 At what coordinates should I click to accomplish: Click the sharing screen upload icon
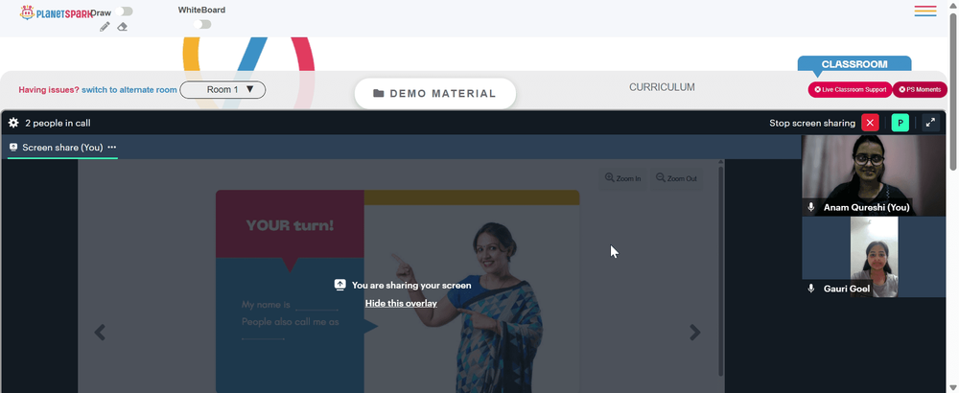340,285
